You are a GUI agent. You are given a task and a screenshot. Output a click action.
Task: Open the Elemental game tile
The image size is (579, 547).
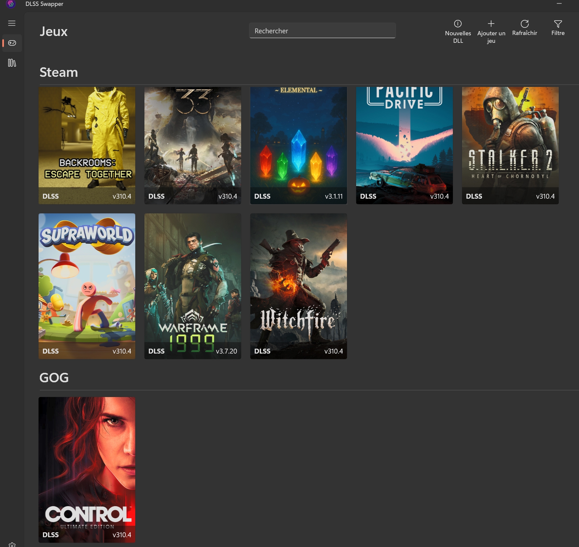[298, 145]
